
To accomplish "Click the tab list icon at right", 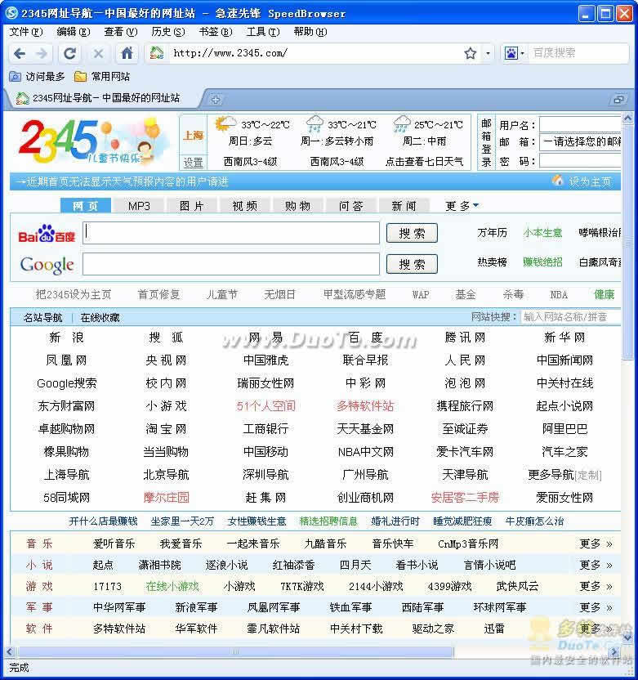I will (618, 100).
